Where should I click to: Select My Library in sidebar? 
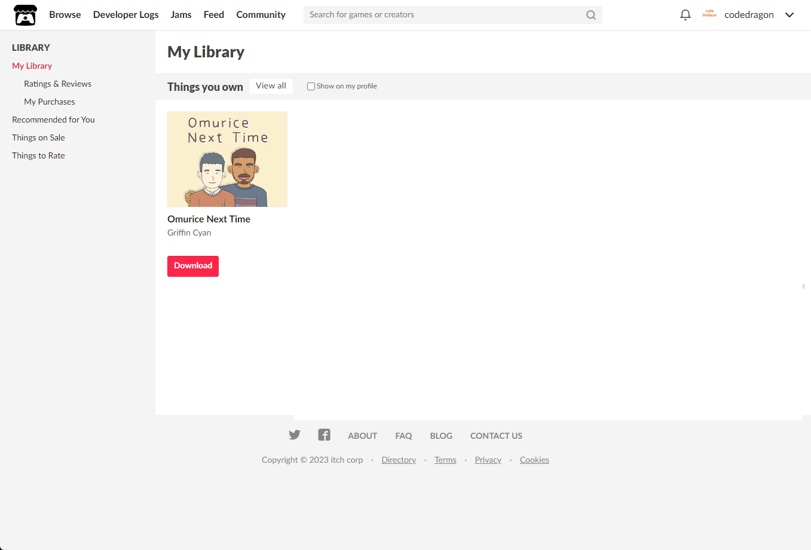point(32,66)
